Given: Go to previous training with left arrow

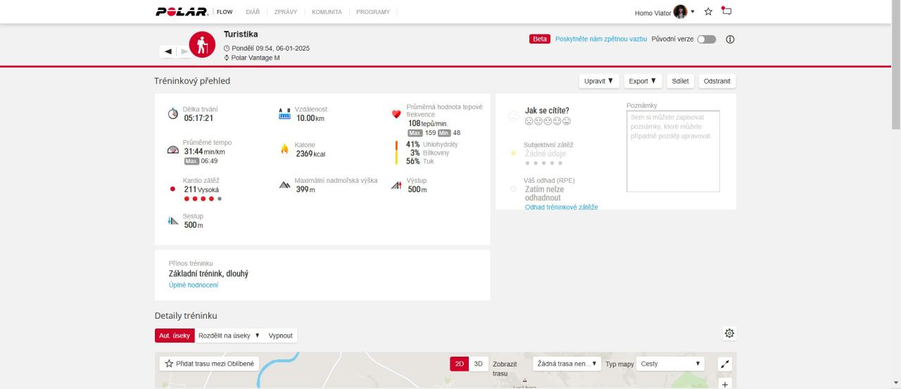Looking at the screenshot, I should pos(168,51).
